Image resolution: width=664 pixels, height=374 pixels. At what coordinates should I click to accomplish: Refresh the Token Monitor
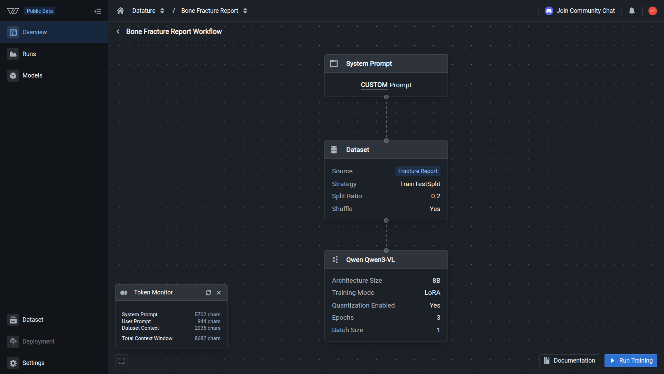(208, 293)
